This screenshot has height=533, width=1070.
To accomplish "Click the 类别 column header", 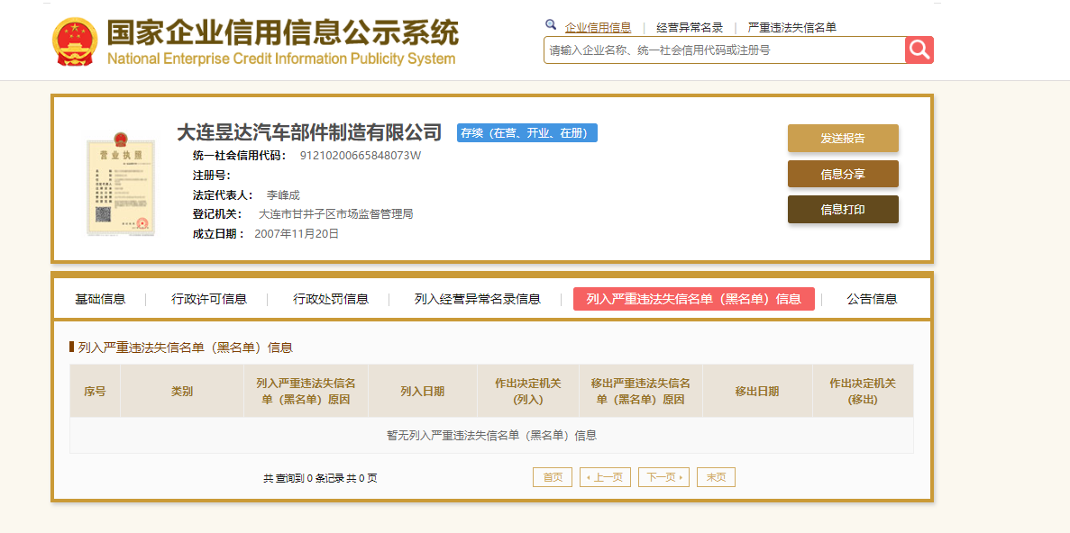I will [182, 392].
